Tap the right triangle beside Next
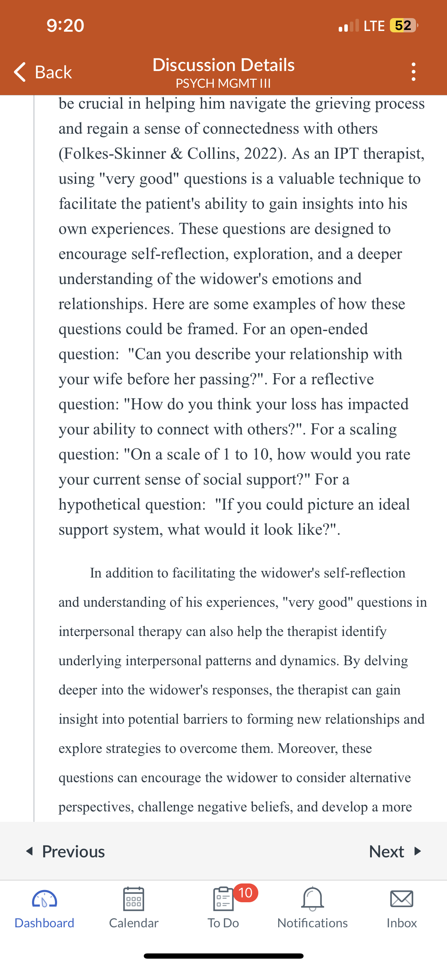Image resolution: width=447 pixels, height=967 pixels. 417,851
